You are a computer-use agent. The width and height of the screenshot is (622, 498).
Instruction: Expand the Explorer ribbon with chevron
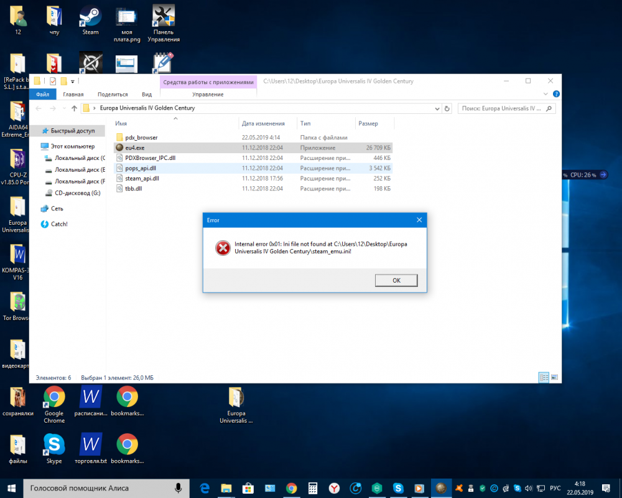pos(545,94)
